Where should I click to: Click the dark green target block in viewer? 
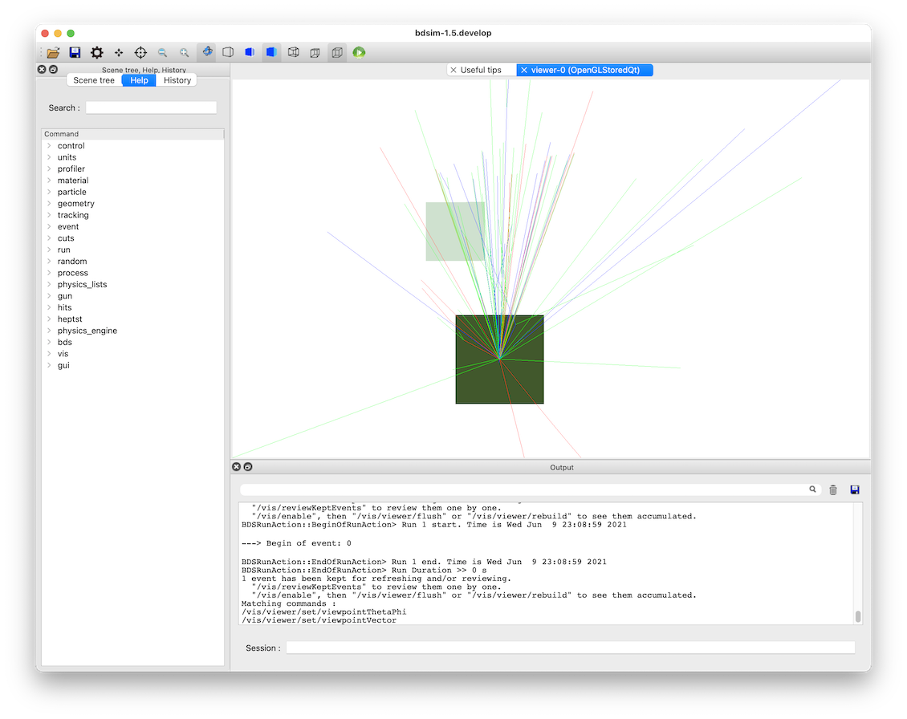tap(500, 359)
